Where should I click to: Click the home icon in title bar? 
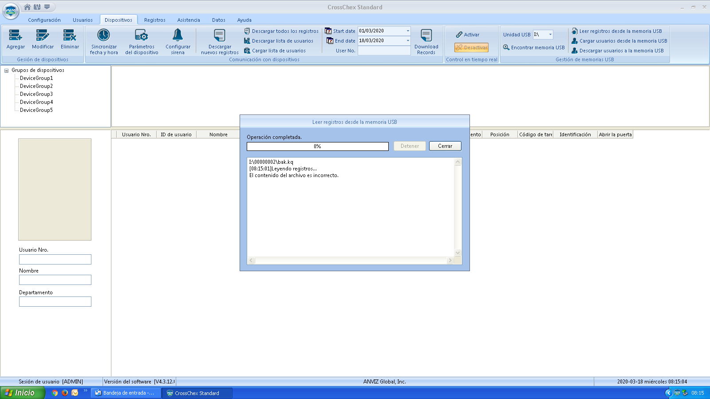tap(28, 7)
